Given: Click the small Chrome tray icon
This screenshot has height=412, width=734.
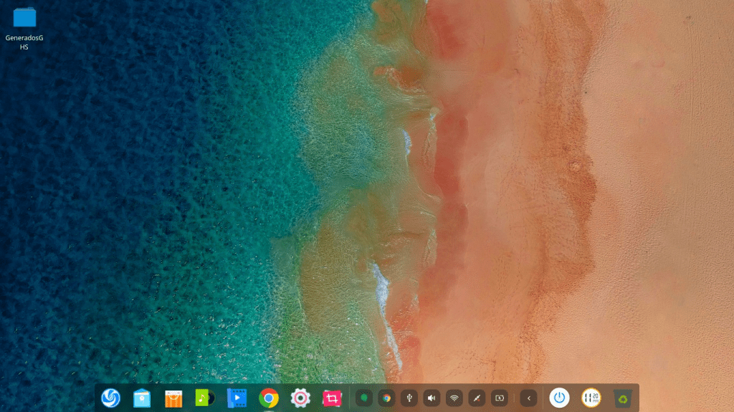Looking at the screenshot, I should (x=386, y=398).
